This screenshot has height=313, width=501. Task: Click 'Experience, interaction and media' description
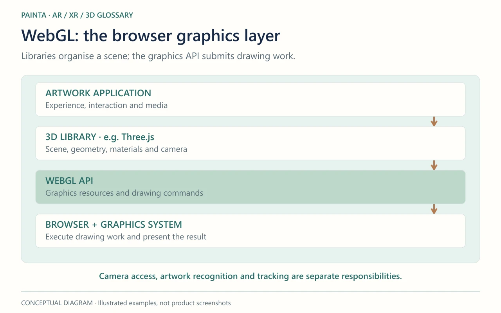106,105
